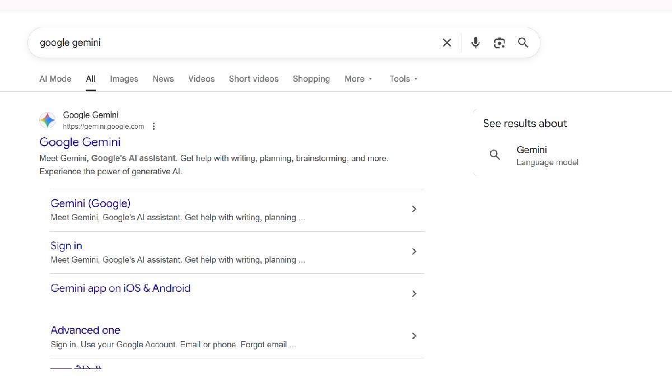Click chevron arrow on Advanced one row

point(414,336)
